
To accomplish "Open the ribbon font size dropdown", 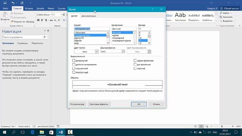I will click(61, 15).
